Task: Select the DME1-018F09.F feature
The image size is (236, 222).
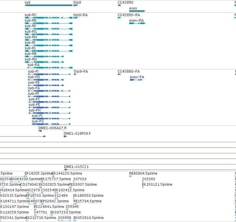Action: [x=65, y=136]
